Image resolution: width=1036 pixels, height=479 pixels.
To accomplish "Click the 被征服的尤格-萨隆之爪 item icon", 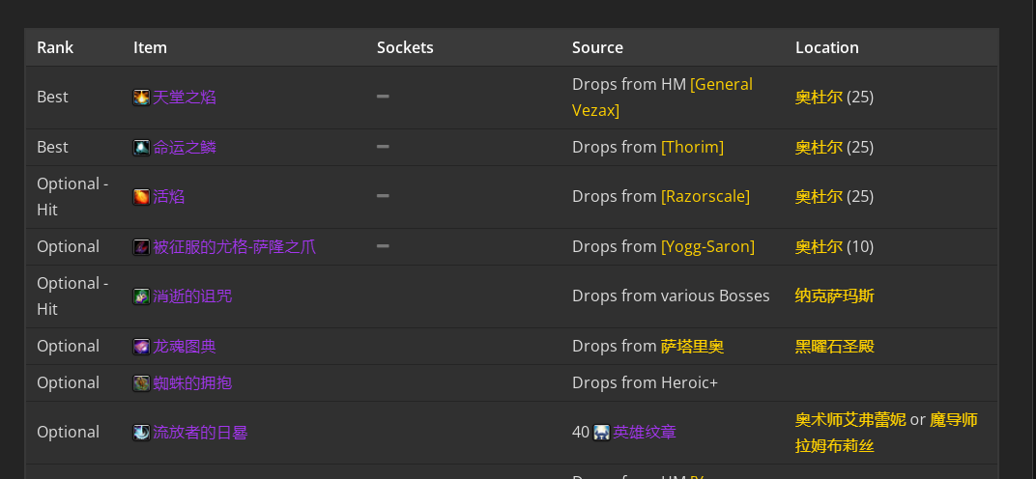I will 141,247.
